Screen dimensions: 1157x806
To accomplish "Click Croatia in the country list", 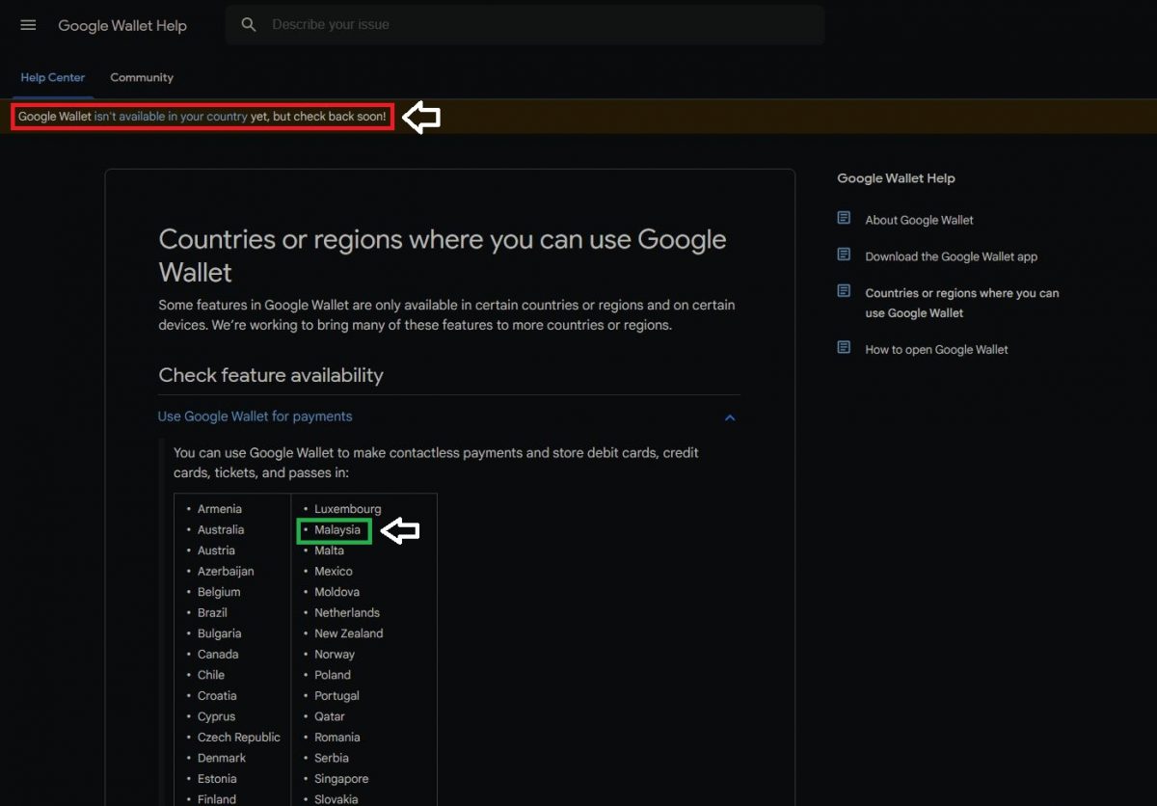I will pos(217,695).
